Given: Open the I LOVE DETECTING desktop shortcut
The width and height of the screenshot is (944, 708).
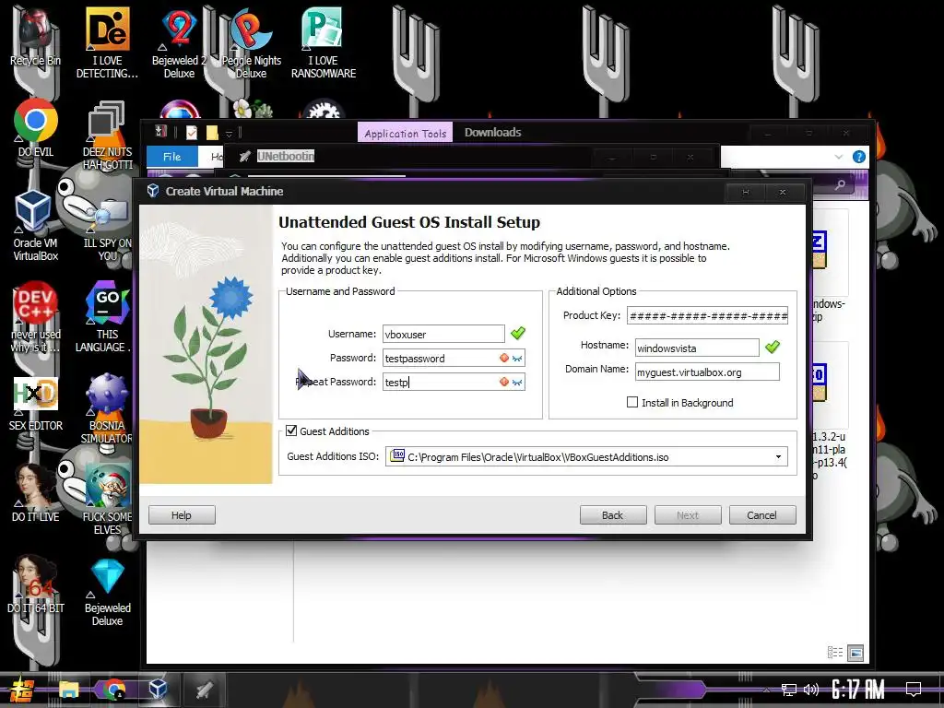Looking at the screenshot, I should click(107, 42).
